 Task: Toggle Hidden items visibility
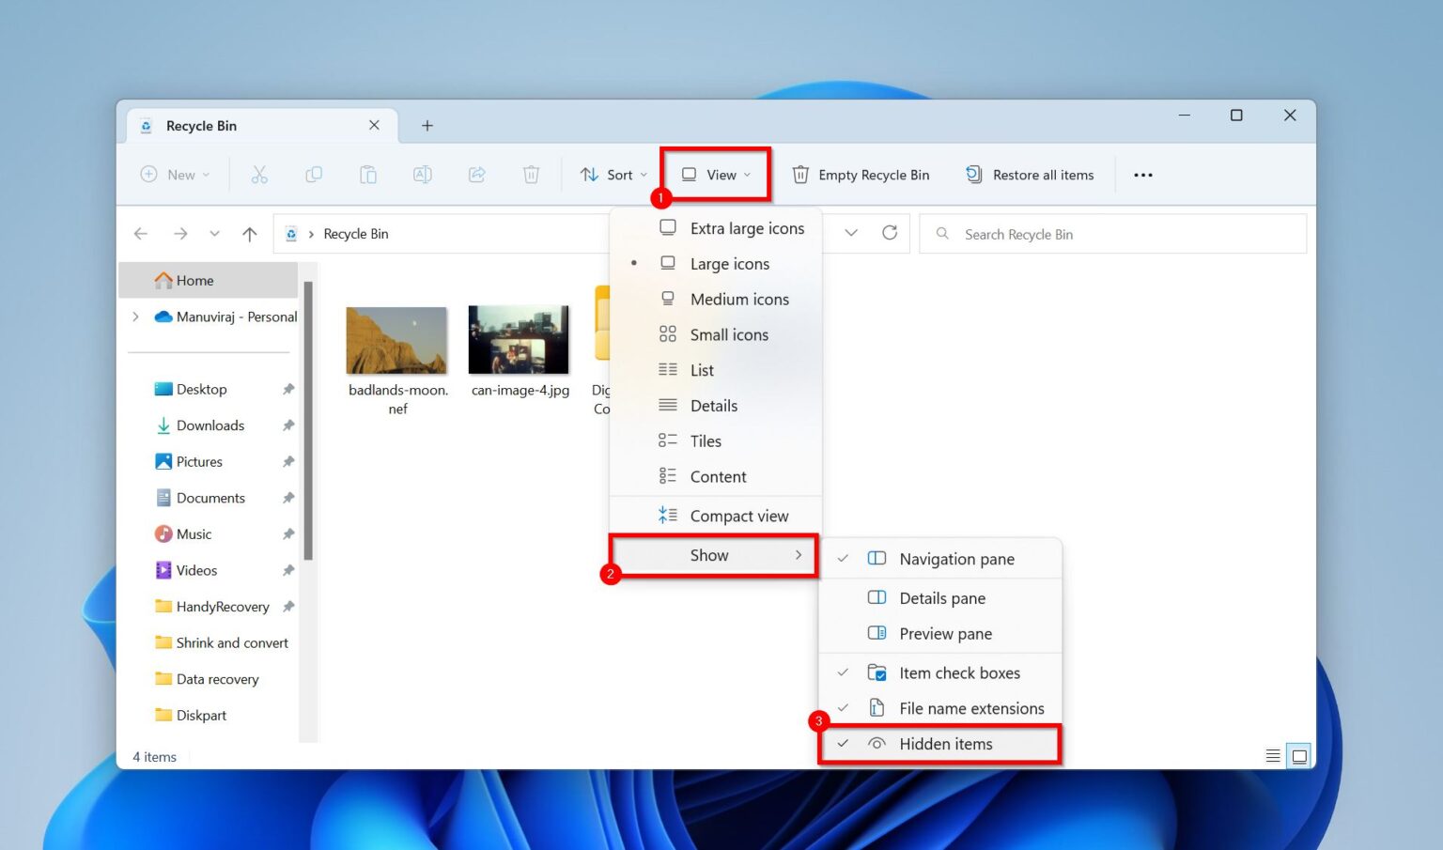(x=945, y=743)
